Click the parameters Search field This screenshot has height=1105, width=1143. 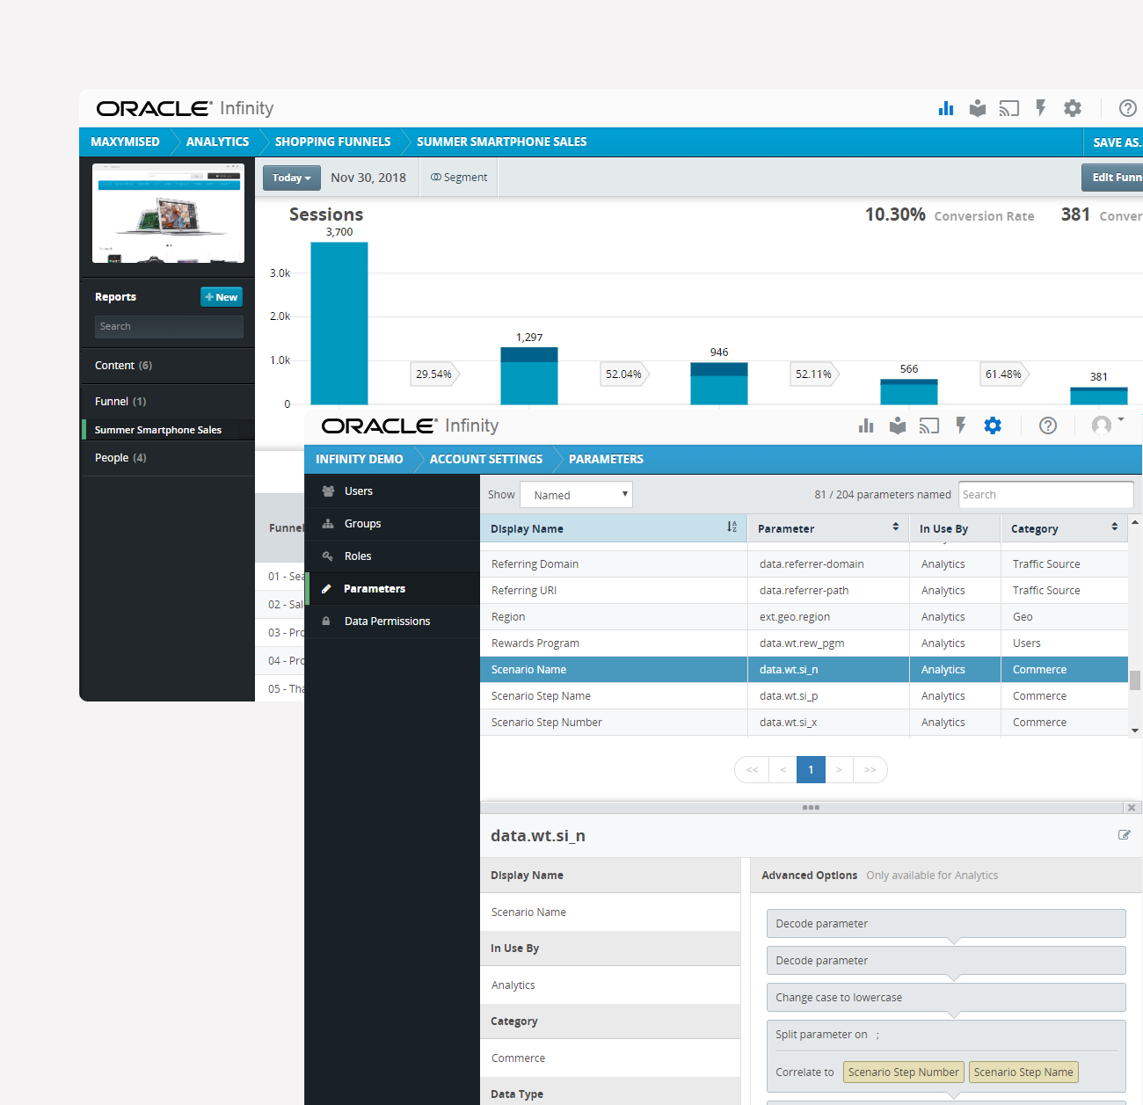tap(1046, 495)
